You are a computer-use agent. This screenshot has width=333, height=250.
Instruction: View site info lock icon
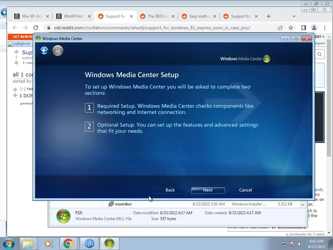point(49,28)
